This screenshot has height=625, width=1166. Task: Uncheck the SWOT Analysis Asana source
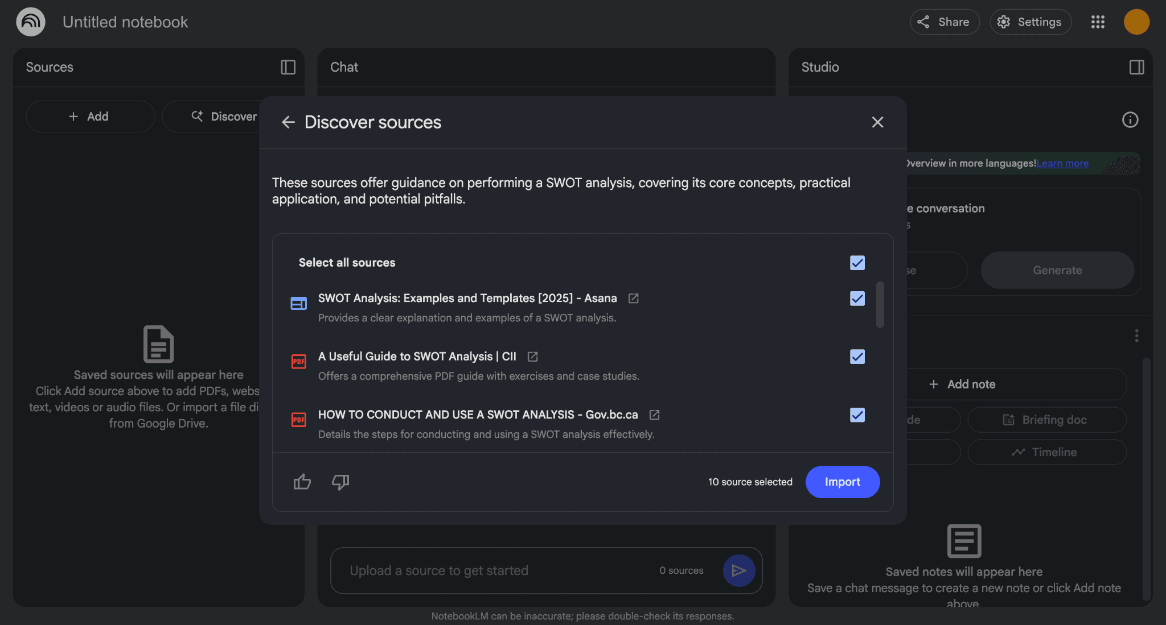point(857,298)
